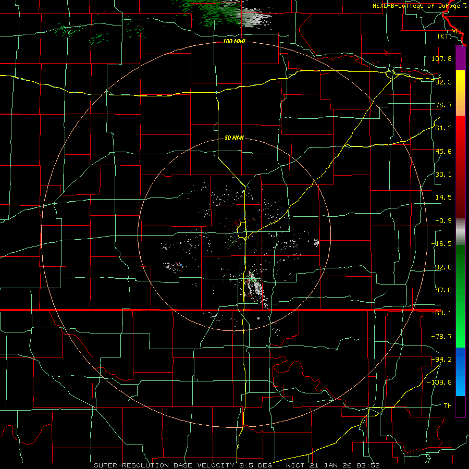Pick the -94.2 legend value

click(441, 359)
